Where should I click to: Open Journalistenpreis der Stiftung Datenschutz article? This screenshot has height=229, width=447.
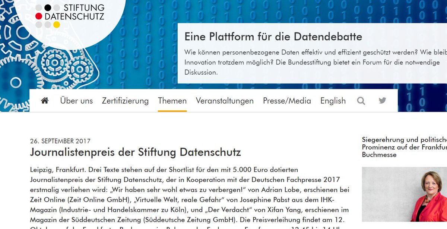click(x=136, y=152)
